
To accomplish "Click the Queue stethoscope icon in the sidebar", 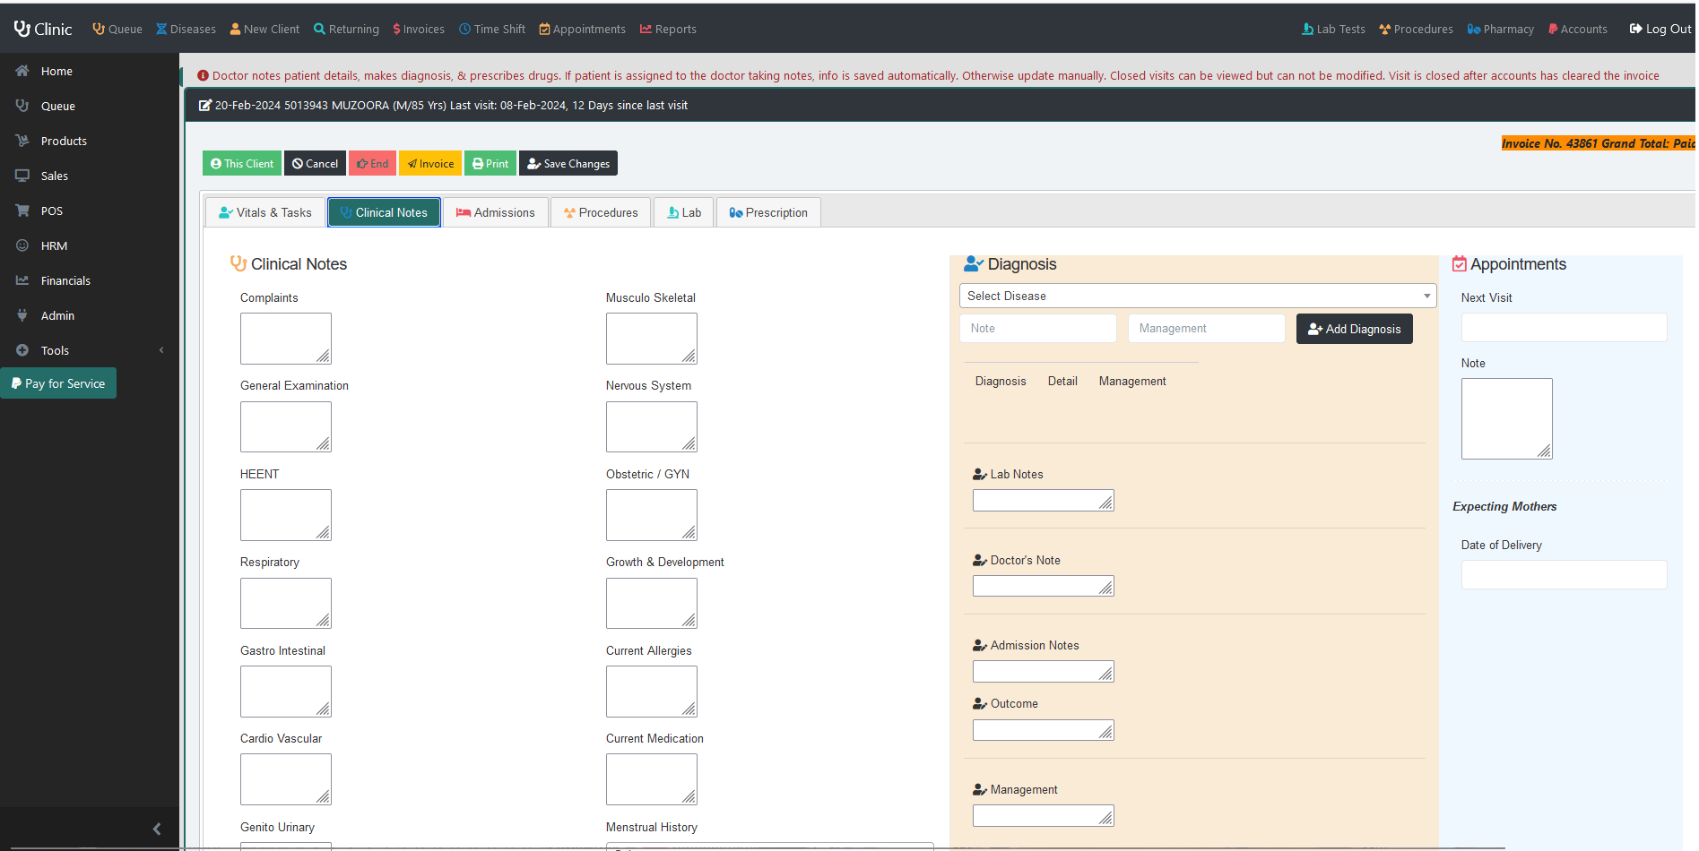I will tap(22, 106).
